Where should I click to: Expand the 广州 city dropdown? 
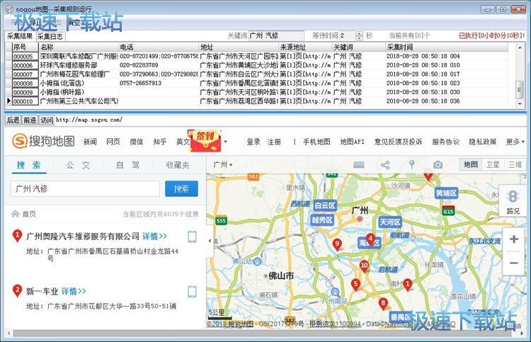point(222,164)
